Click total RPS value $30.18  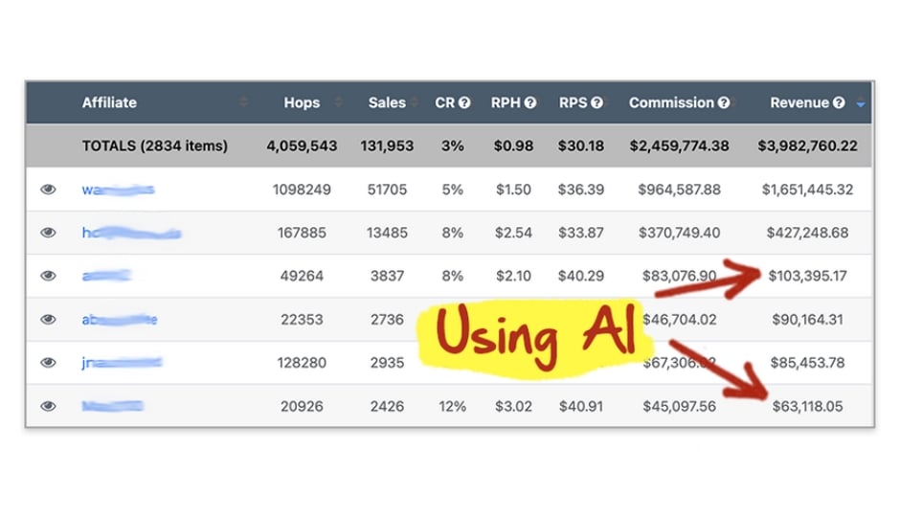pyautogui.click(x=580, y=146)
